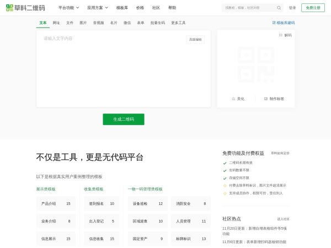Open the 草料如何定价 link
This screenshot has width=331, height=248.
point(280,153)
